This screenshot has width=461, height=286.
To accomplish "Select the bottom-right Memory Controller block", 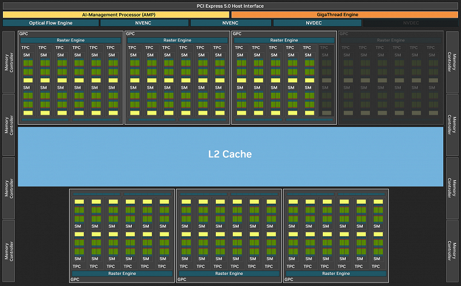I will click(x=452, y=251).
